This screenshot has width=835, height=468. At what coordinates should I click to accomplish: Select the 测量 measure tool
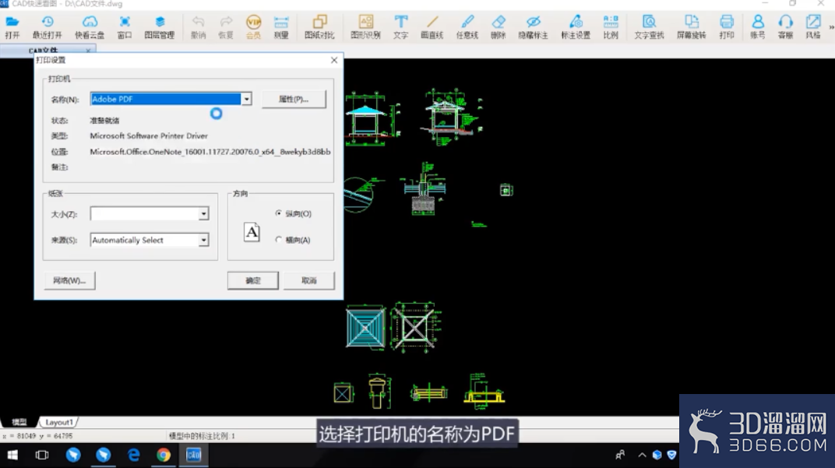[280, 26]
